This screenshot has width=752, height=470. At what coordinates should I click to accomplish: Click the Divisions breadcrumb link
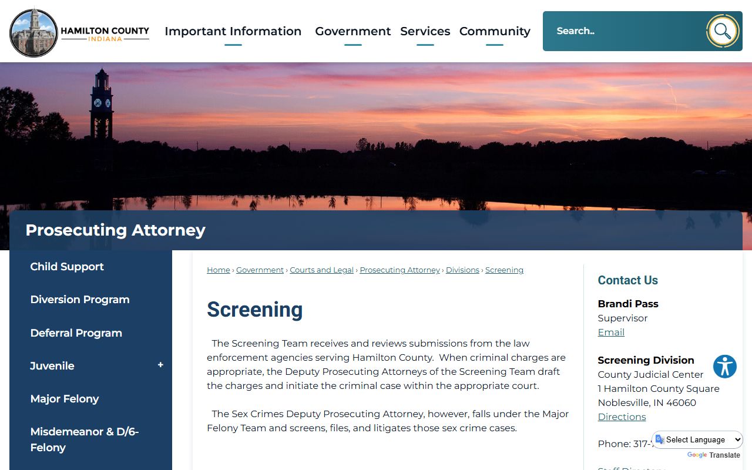tap(463, 270)
